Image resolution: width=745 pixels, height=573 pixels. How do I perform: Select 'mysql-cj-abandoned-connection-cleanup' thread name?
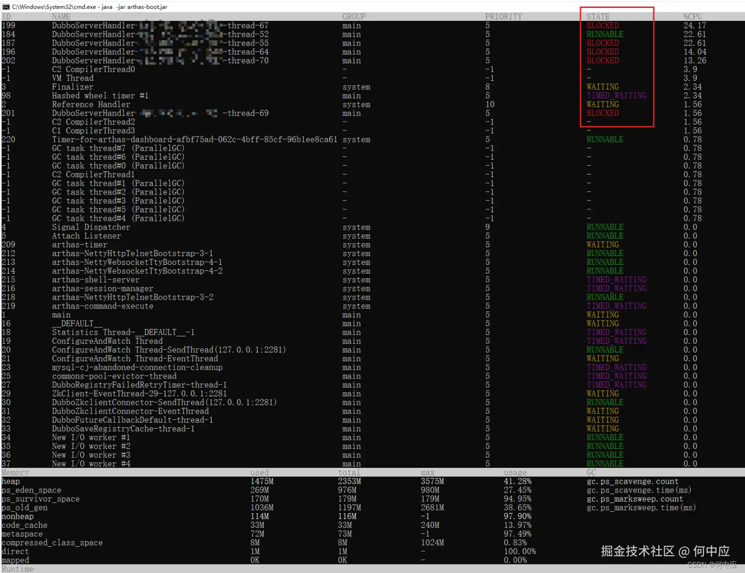point(137,367)
